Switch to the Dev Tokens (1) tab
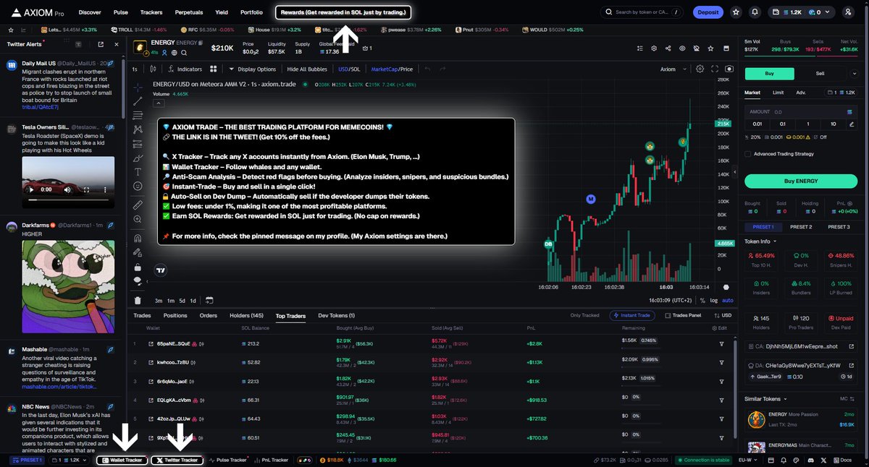 (x=337, y=315)
